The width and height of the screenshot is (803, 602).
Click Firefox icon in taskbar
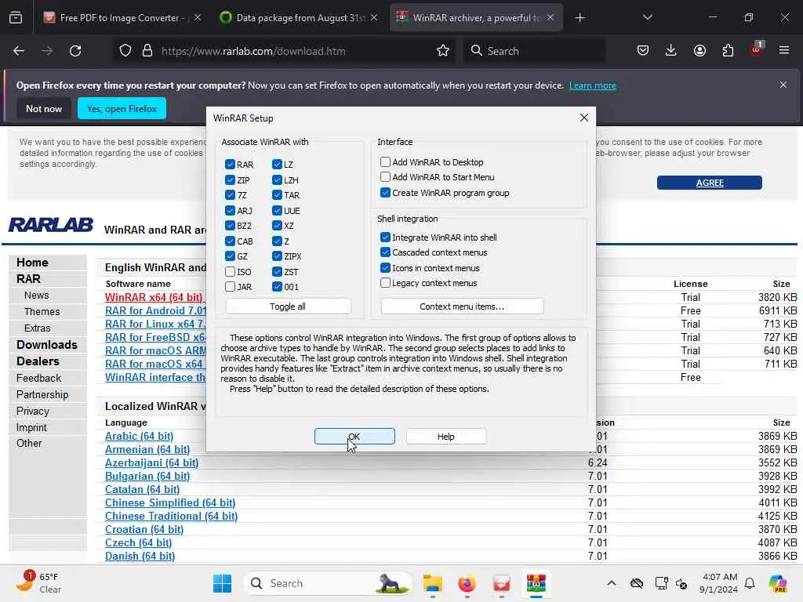coord(467,583)
